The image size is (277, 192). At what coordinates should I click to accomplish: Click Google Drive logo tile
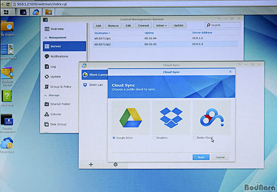tap(131, 118)
